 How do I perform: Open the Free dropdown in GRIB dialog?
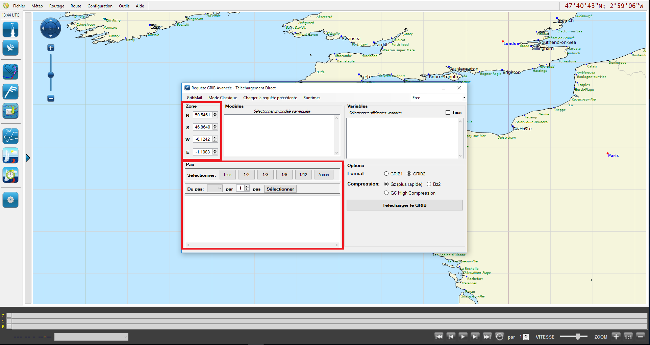[x=438, y=98]
